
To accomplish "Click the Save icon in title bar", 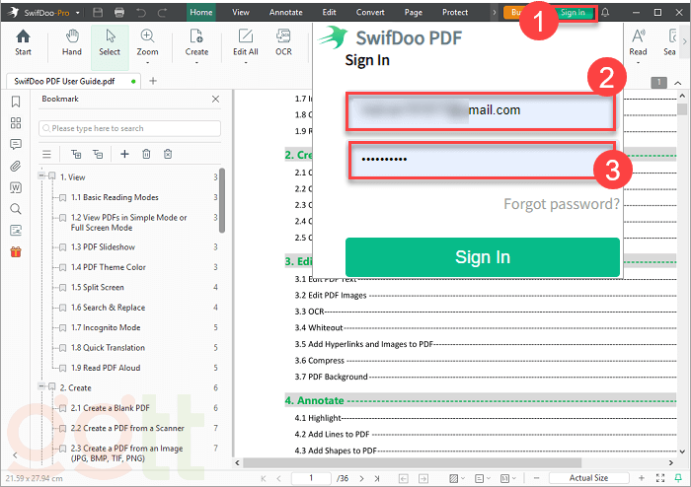I will [98, 12].
